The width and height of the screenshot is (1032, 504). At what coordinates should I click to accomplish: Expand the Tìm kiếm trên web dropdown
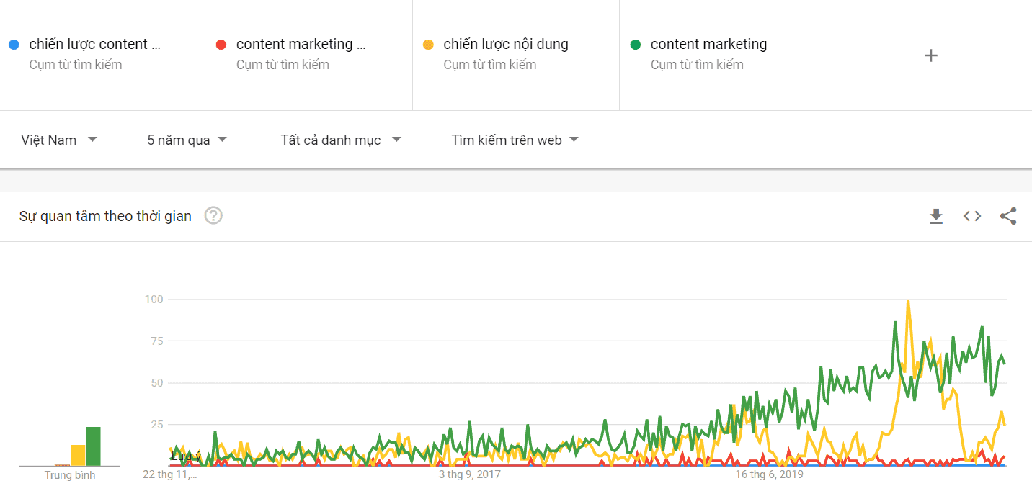pos(515,140)
